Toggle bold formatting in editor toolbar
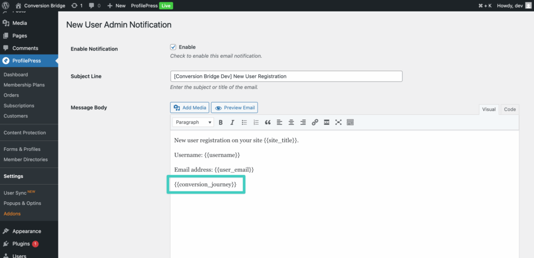 click(221, 123)
